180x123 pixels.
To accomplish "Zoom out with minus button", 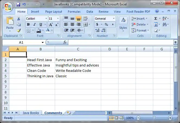I will (x=138, y=118).
